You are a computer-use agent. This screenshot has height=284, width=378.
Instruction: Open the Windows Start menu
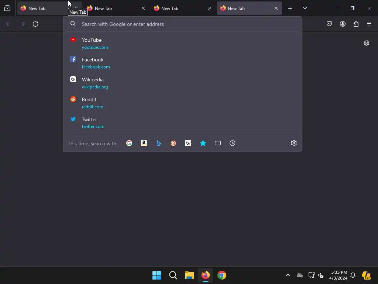click(x=157, y=275)
